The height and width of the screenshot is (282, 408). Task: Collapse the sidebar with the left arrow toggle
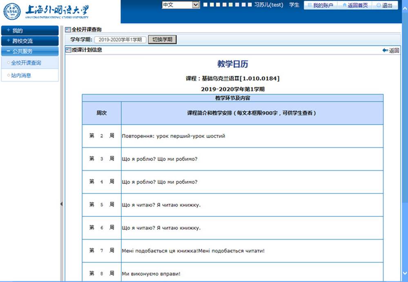(61, 203)
